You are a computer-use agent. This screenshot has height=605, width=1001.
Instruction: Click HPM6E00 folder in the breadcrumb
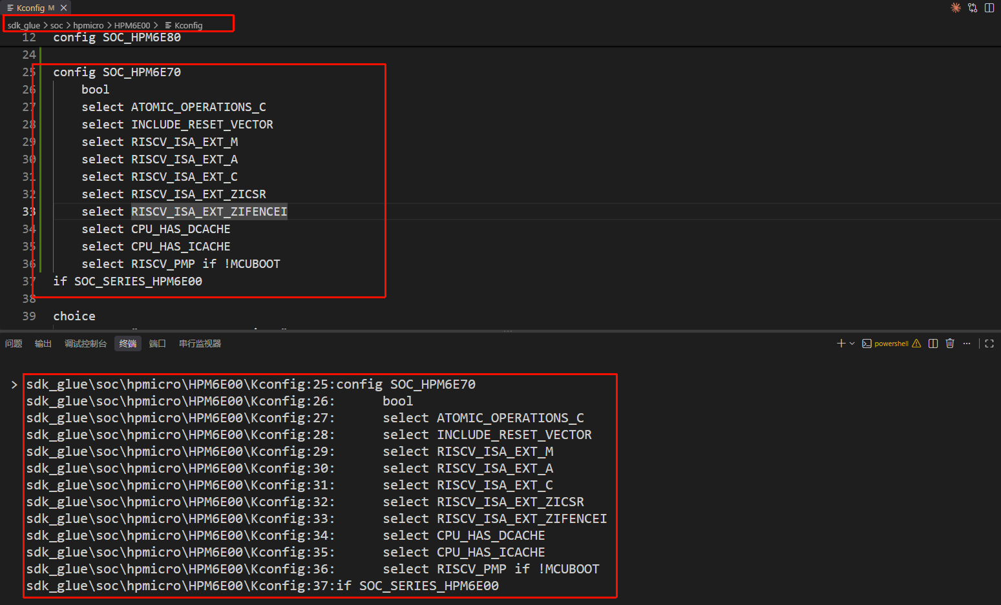click(x=132, y=26)
